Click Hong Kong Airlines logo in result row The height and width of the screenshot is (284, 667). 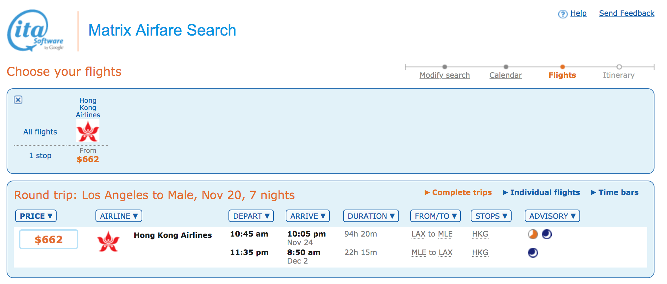click(108, 241)
